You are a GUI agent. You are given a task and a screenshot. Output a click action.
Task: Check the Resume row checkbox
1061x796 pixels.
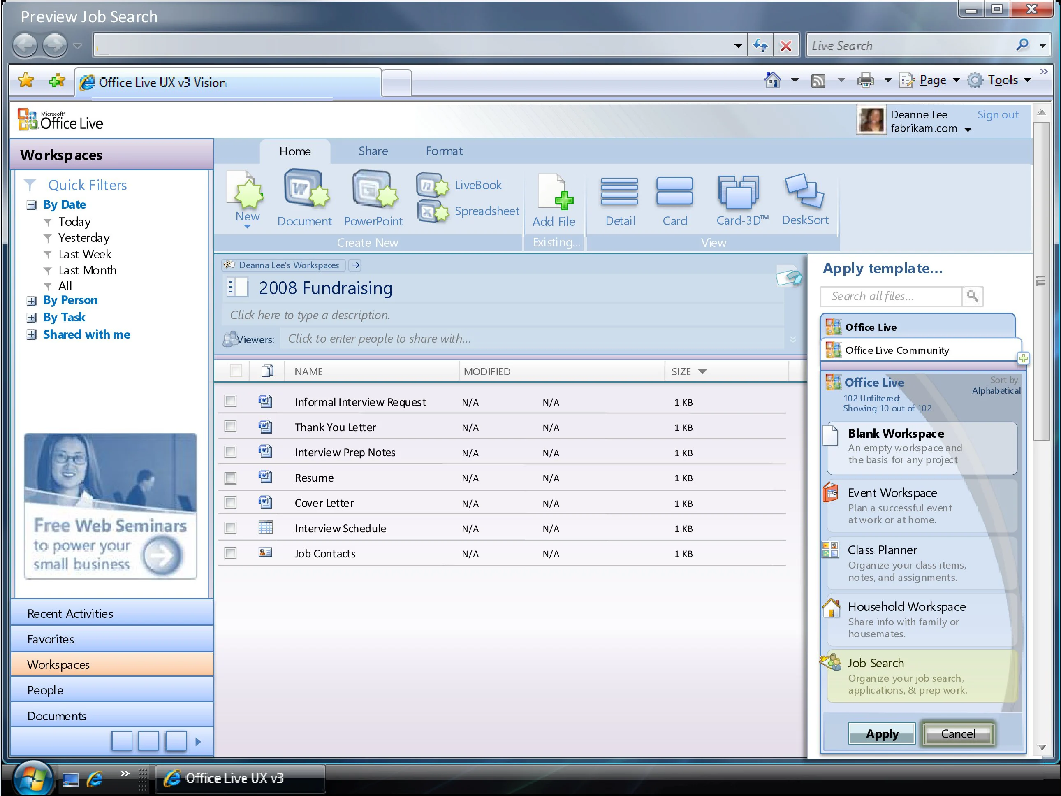(x=230, y=478)
